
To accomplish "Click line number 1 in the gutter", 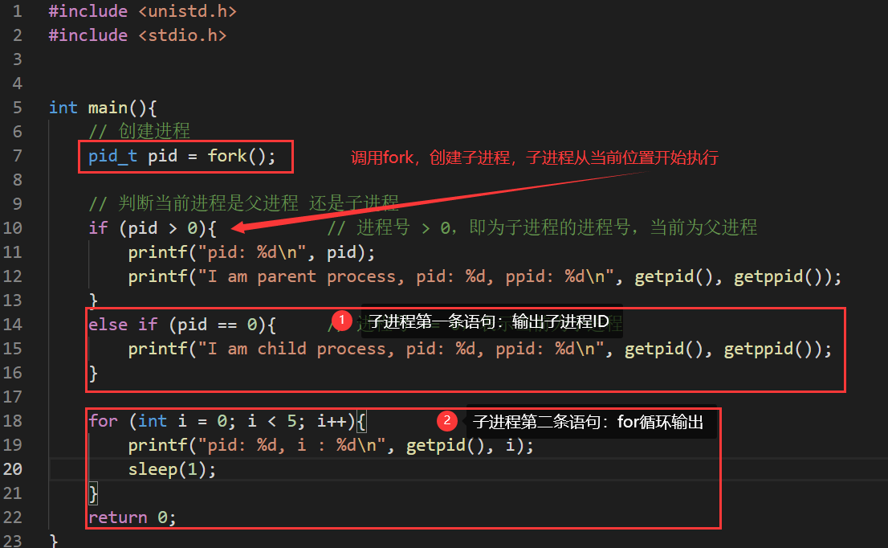I will point(17,11).
